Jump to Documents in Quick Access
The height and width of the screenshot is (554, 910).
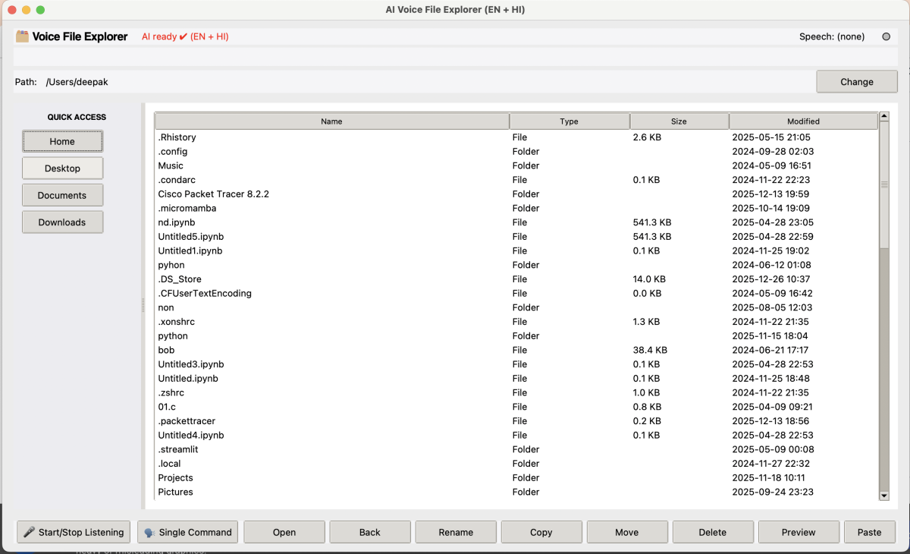[x=62, y=195]
